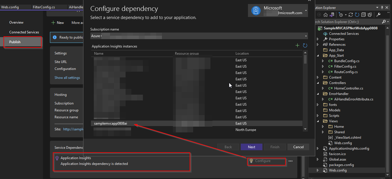The height and width of the screenshot is (179, 392).
Task: Click the Global.asax file icon
Action: click(x=325, y=159)
